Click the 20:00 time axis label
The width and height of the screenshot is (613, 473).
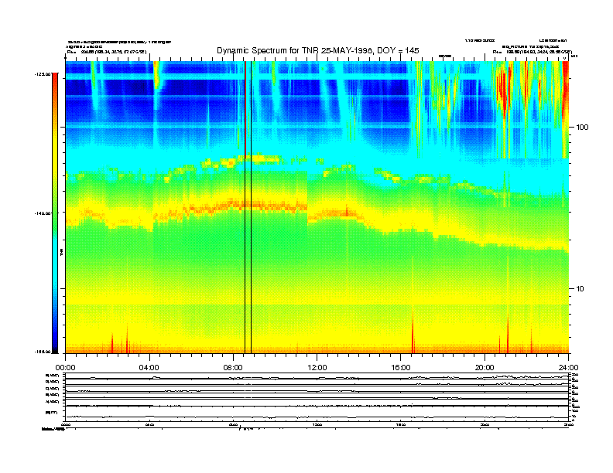[x=485, y=368]
